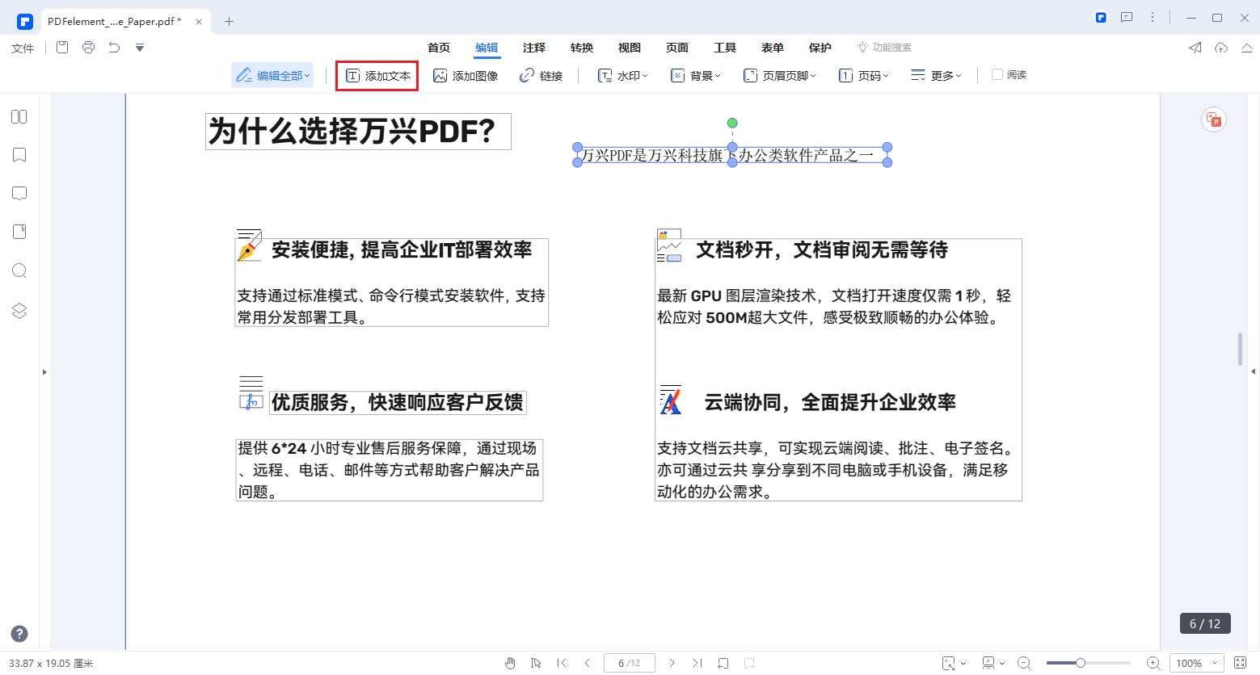Upload the document to cloud
This screenshot has width=1260, height=675.
coord(1220,48)
